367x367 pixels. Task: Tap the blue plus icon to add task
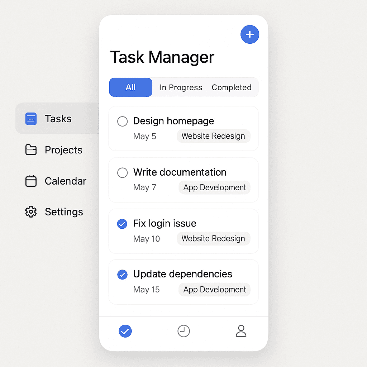250,34
